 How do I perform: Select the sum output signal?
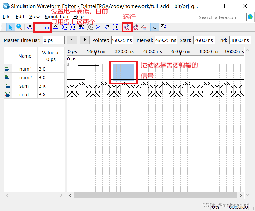34,86
